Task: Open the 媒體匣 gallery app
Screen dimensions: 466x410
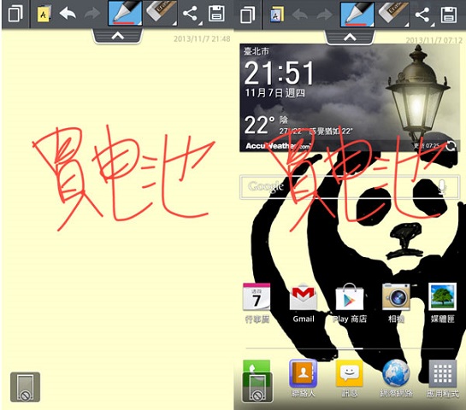Action: click(x=443, y=303)
